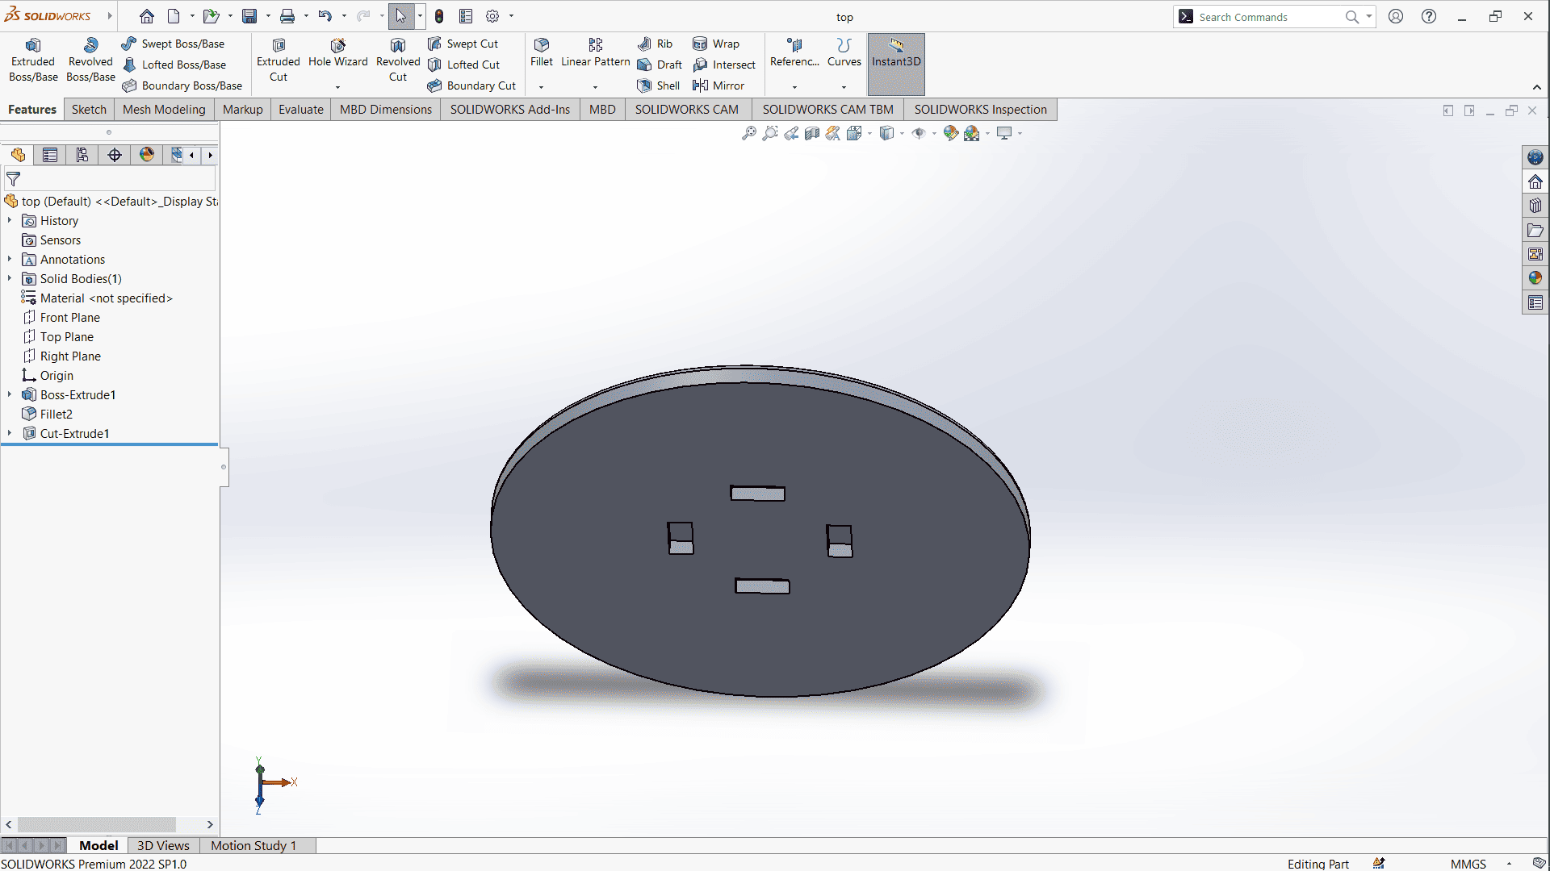Switch to the Sketch tab
The height and width of the screenshot is (871, 1550).
(89, 110)
